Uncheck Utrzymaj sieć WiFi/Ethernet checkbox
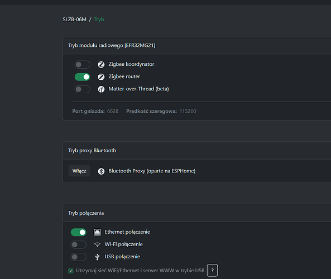The height and width of the screenshot is (279, 331). click(x=71, y=271)
